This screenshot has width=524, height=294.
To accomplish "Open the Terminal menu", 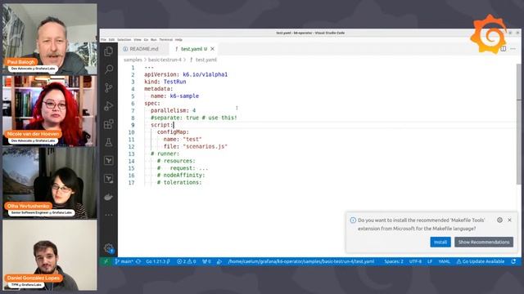I will [165, 40].
